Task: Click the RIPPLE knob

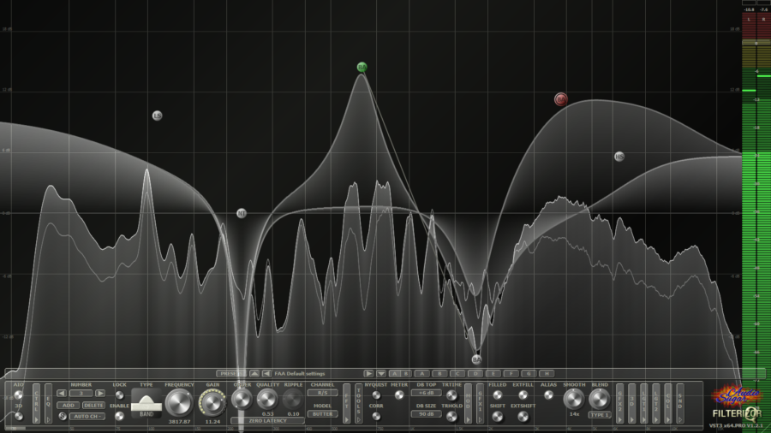Action: [x=293, y=399]
